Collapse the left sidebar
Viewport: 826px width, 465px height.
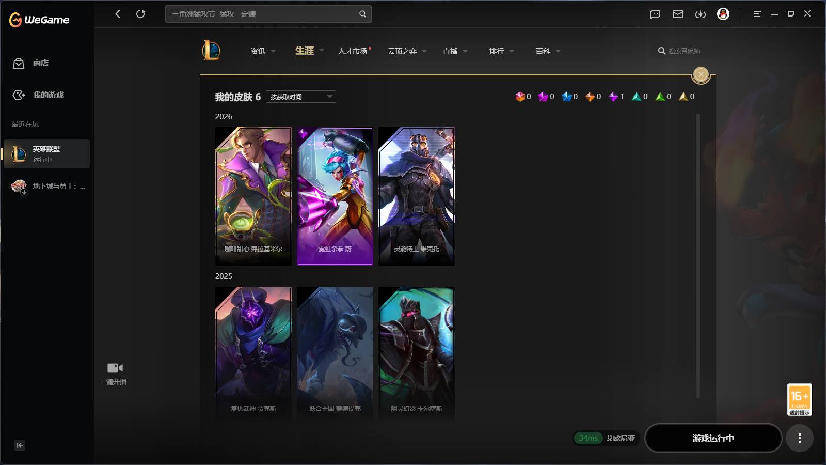tap(20, 445)
